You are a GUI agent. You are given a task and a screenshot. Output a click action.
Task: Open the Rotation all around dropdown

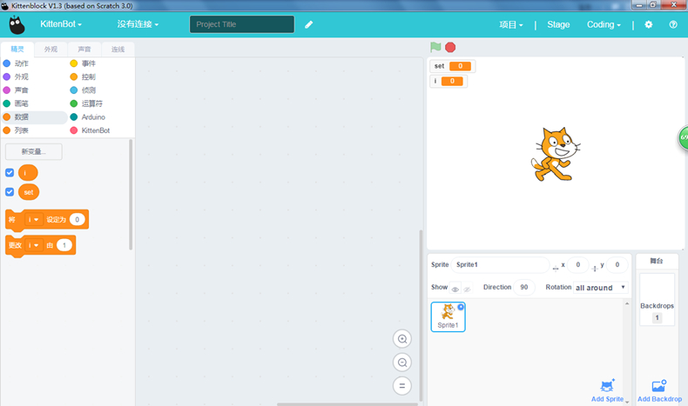(599, 288)
